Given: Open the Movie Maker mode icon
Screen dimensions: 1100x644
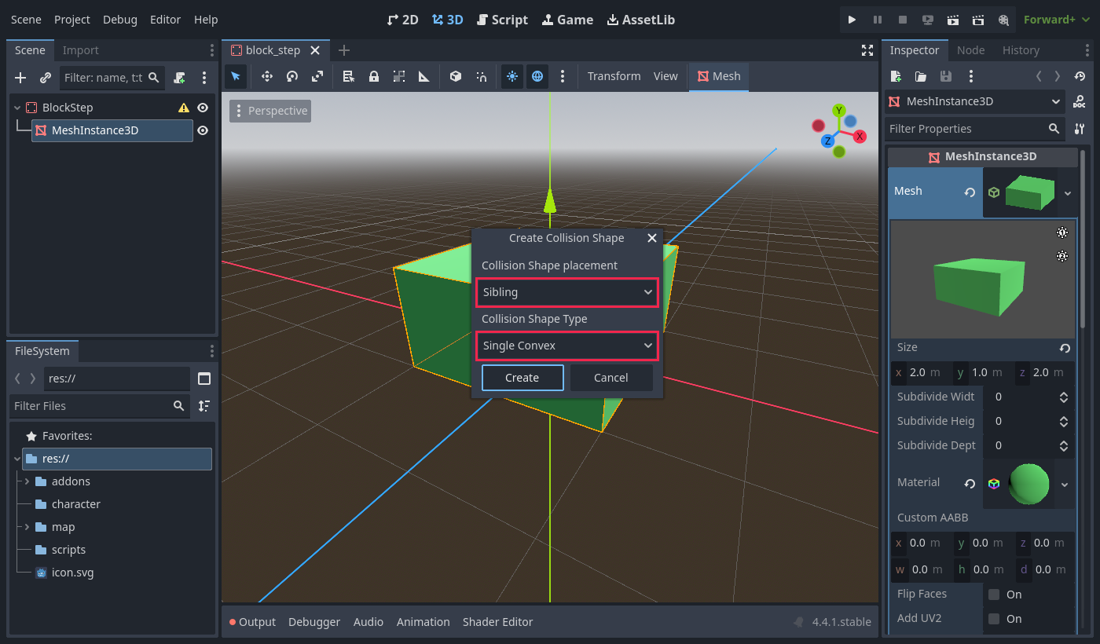Looking at the screenshot, I should click(x=1003, y=20).
